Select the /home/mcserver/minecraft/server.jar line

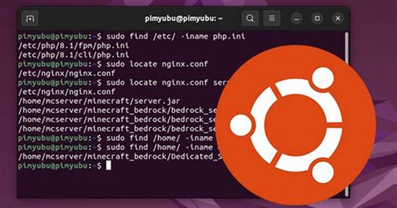tap(99, 101)
